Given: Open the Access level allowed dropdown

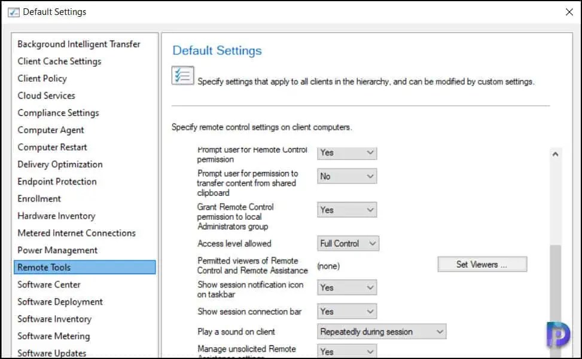Looking at the screenshot, I should pyautogui.click(x=347, y=243).
